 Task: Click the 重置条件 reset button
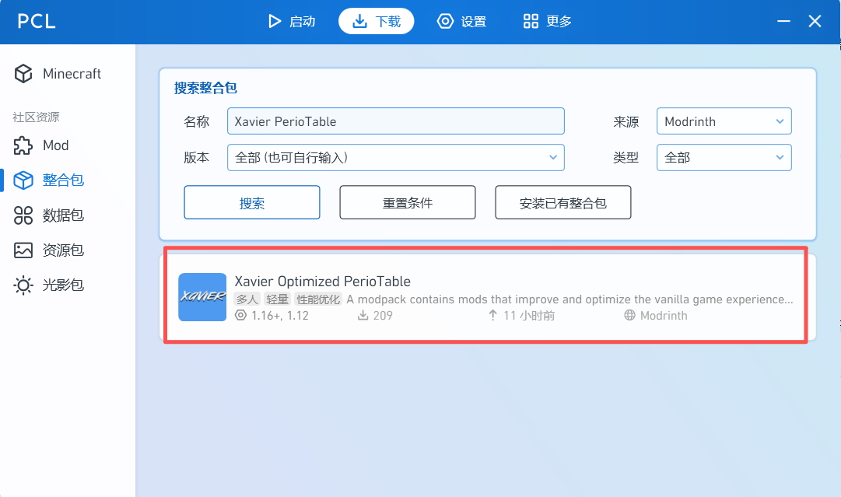(408, 203)
